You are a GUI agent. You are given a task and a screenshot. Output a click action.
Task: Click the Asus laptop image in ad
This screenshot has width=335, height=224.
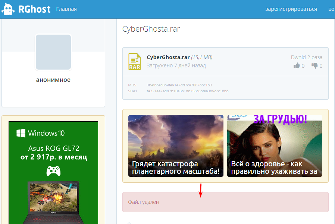point(53,201)
